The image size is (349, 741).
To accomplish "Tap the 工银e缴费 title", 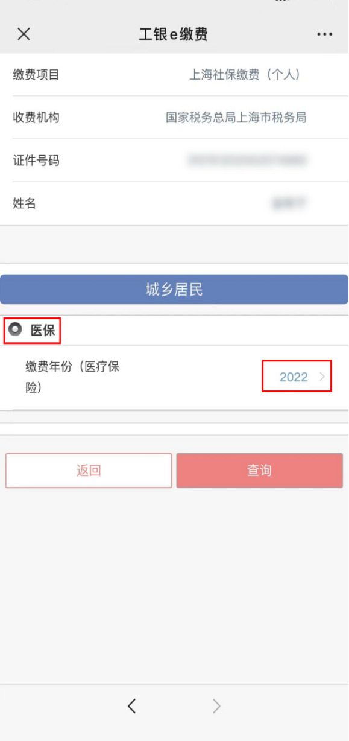I will 174,34.
